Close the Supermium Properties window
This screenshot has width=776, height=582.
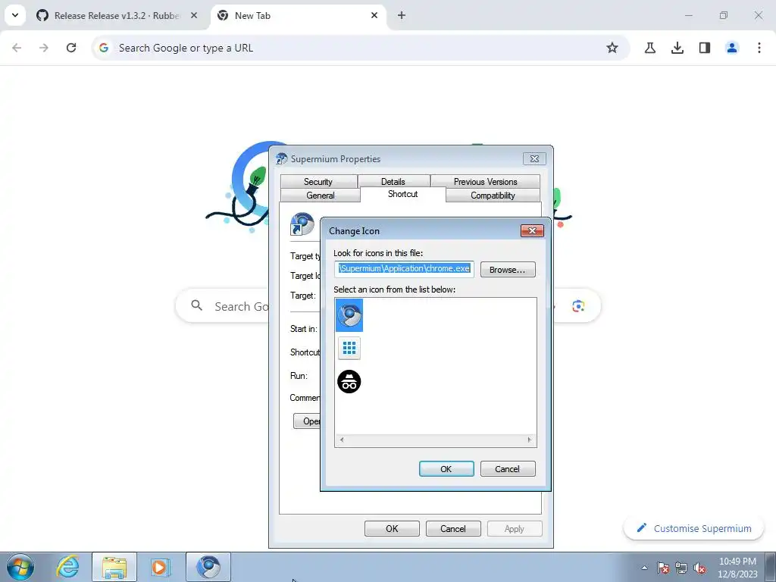pos(534,159)
